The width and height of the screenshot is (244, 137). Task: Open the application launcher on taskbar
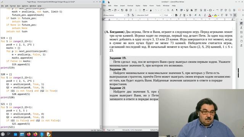(x=3, y=134)
